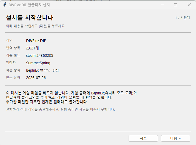Click the game name DIVE or DIE value

[36, 41]
